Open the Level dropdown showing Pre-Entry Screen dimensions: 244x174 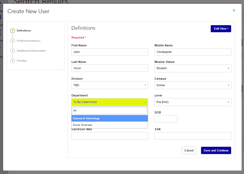(x=193, y=102)
